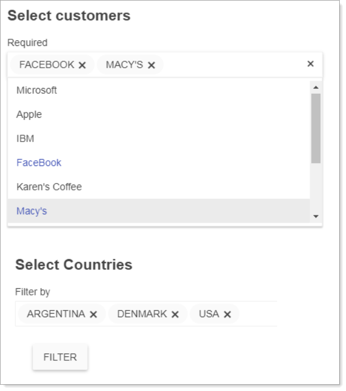Click the customer list scrollbar down arrow

pos(316,216)
